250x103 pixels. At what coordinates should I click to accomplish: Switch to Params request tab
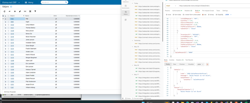167,10
